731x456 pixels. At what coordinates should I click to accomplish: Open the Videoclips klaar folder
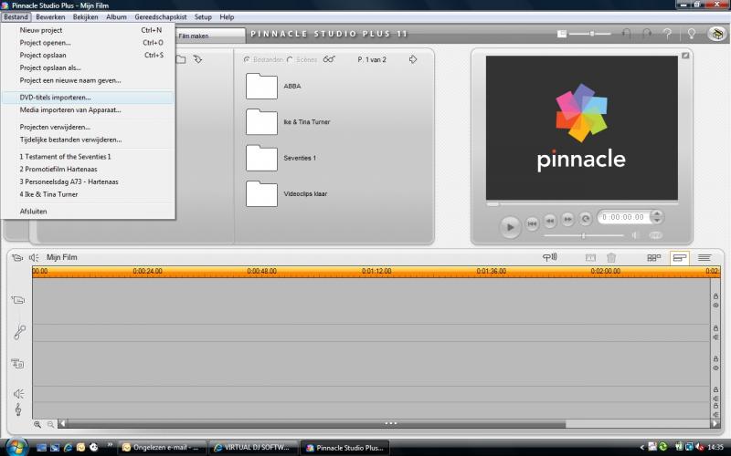[x=261, y=193]
